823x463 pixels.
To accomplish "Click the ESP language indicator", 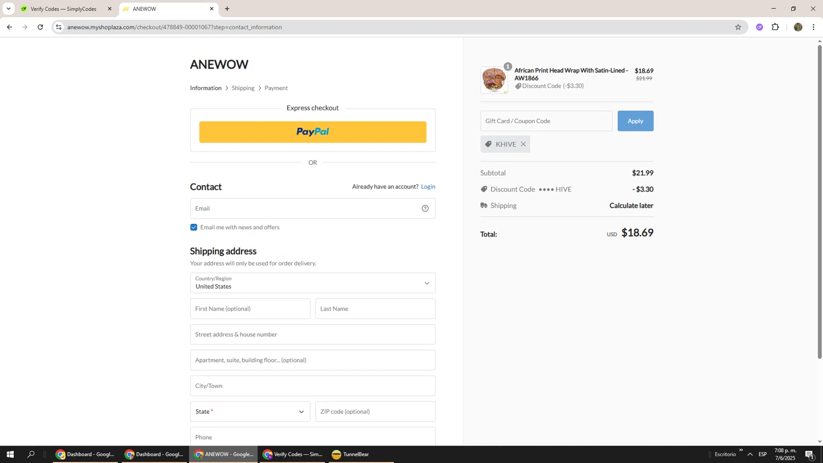I will 763,454.
